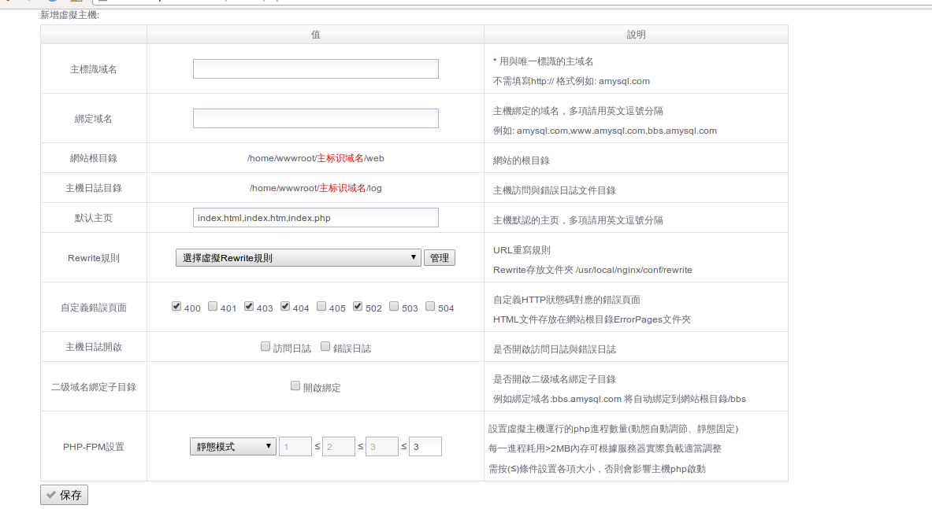Uncheck the 502 error page checkbox

pos(358,307)
